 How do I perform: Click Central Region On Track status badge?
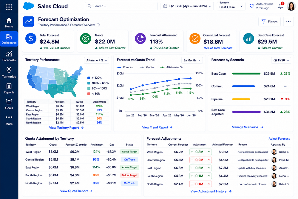(129, 160)
